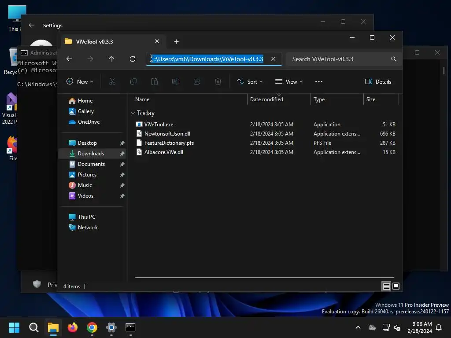Open Windows Start menu
The width and height of the screenshot is (451, 338).
[14, 327]
